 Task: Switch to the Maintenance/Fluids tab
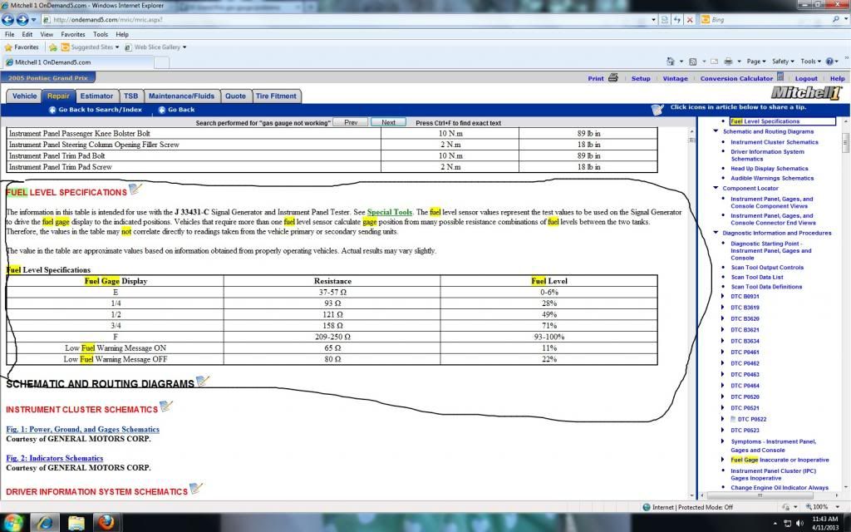click(182, 96)
